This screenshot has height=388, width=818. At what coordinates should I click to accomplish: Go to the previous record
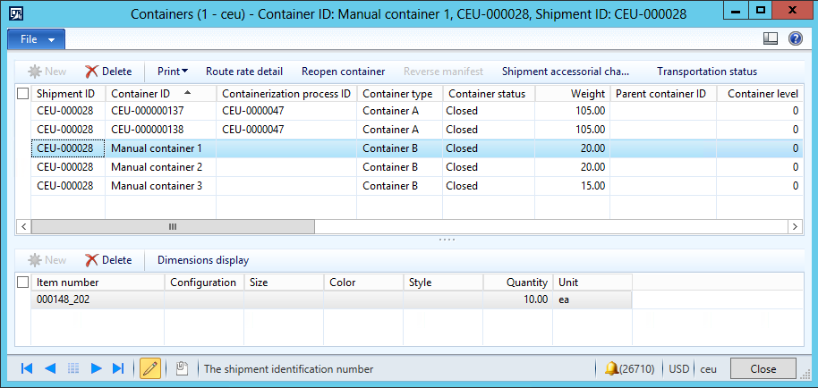[x=50, y=368]
